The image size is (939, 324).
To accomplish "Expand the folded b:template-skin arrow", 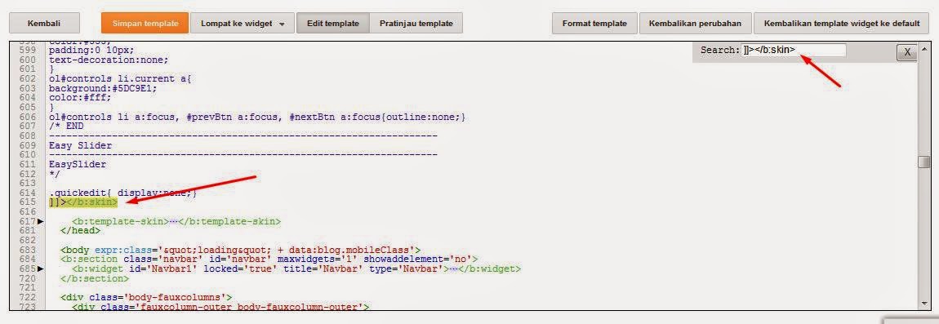I will click(x=42, y=222).
